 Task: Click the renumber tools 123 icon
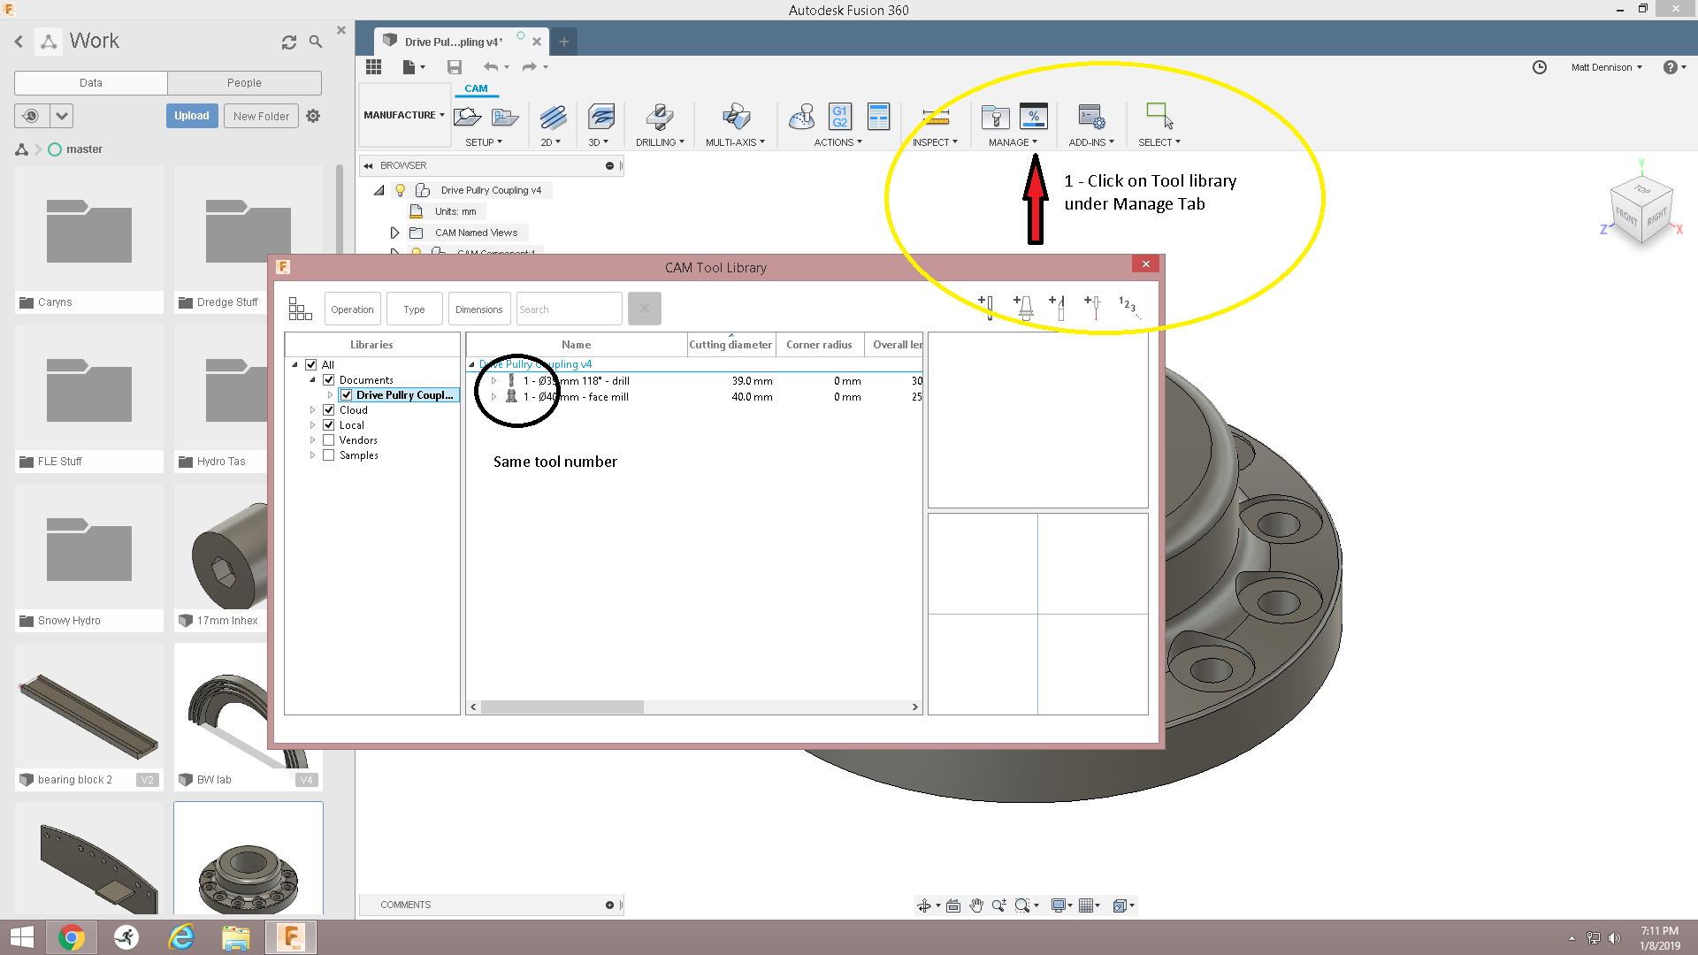click(x=1129, y=307)
